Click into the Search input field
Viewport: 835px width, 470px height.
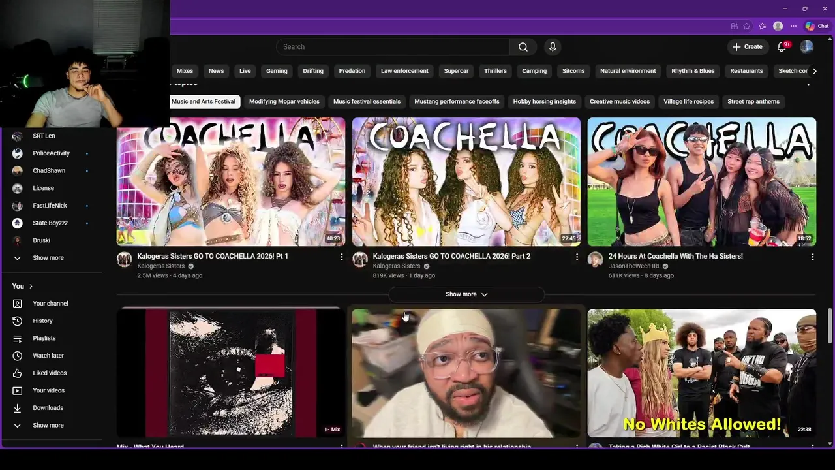[393, 47]
